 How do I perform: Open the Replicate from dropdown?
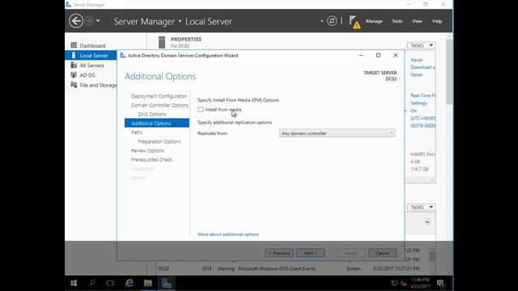337,133
